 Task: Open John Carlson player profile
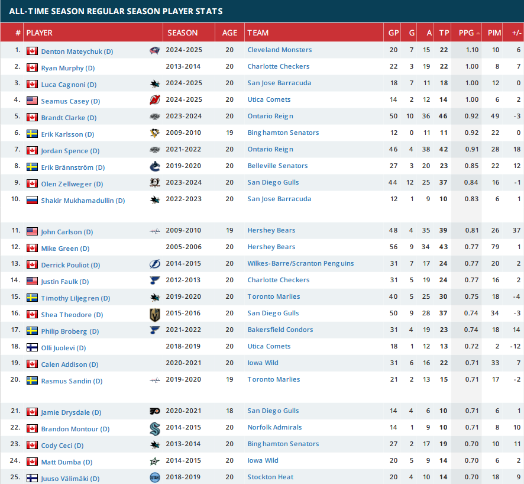coord(67,232)
